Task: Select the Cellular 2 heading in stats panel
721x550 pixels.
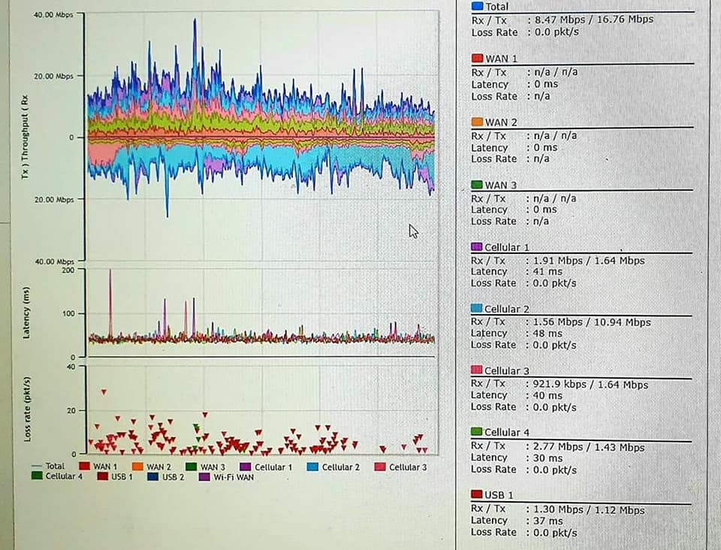Action: [506, 309]
